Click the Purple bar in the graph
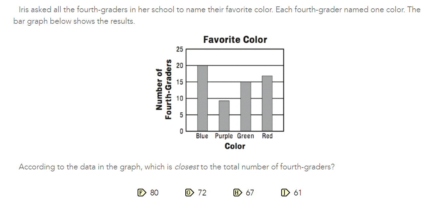This screenshot has height=215, width=422. pos(224,116)
